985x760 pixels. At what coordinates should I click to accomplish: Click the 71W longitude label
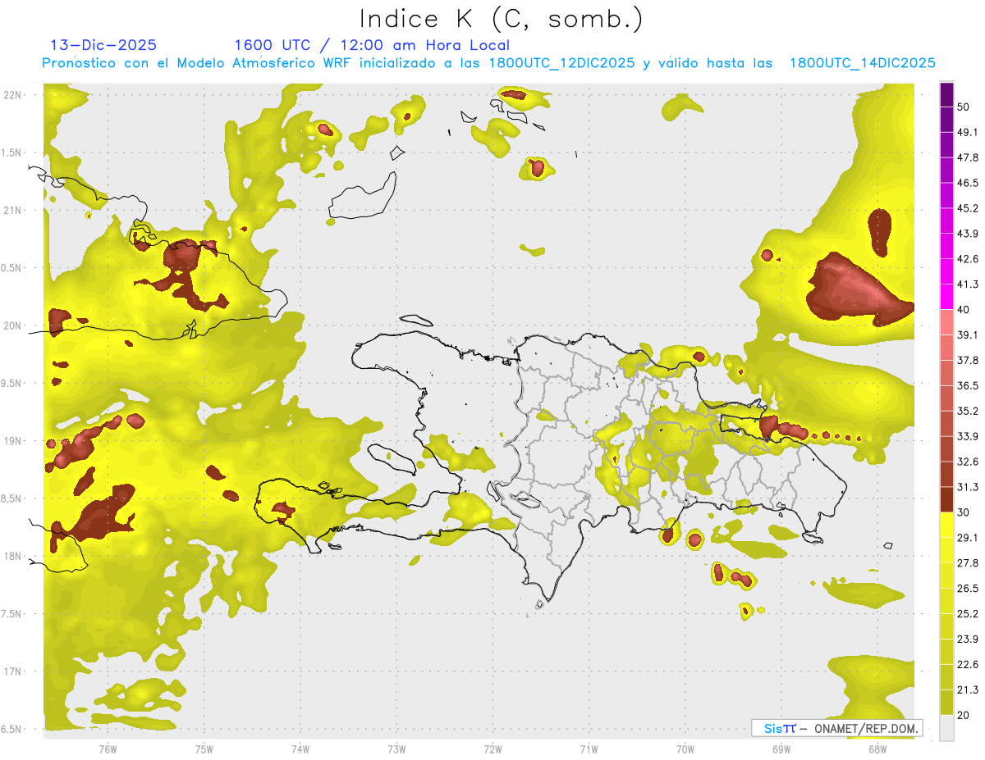pyautogui.click(x=589, y=749)
